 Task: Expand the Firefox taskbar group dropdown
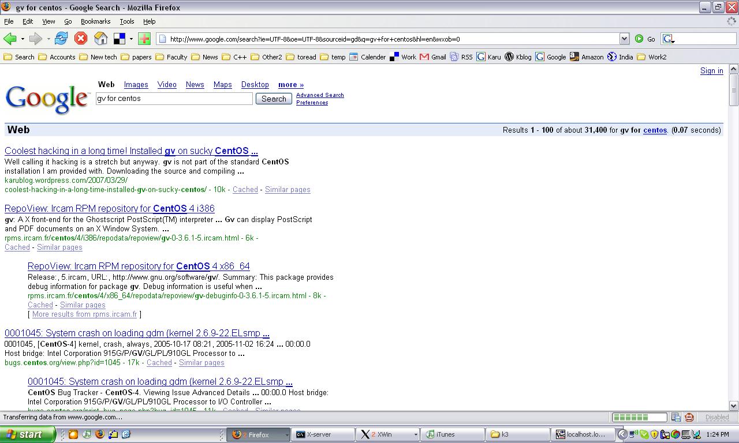pyautogui.click(x=287, y=434)
